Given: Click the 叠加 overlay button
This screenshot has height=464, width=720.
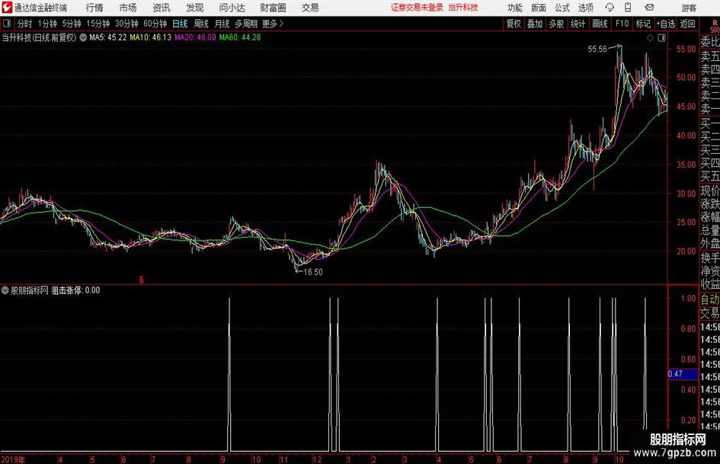Looking at the screenshot, I should 535,24.
